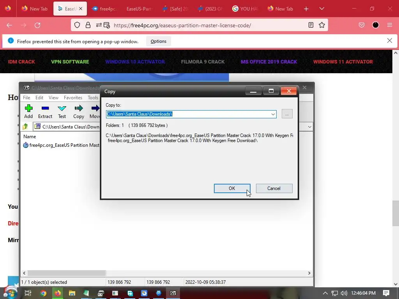Click the IDM CRACK link
The image size is (399, 299).
21,62
